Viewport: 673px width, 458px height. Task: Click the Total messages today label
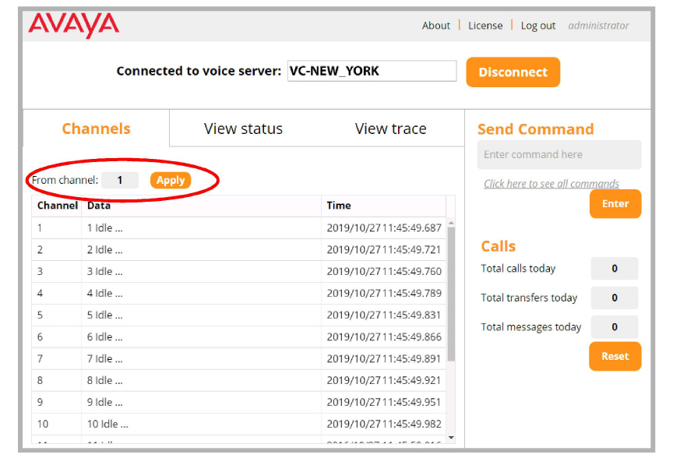[531, 327]
